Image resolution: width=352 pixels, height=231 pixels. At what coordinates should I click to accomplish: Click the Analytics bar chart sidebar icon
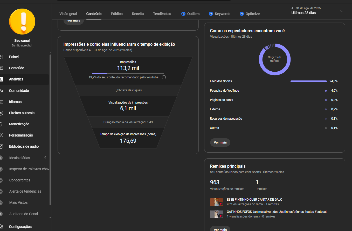tap(2, 79)
